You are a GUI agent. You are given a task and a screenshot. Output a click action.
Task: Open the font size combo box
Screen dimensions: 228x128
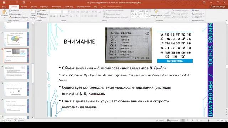click(66, 12)
